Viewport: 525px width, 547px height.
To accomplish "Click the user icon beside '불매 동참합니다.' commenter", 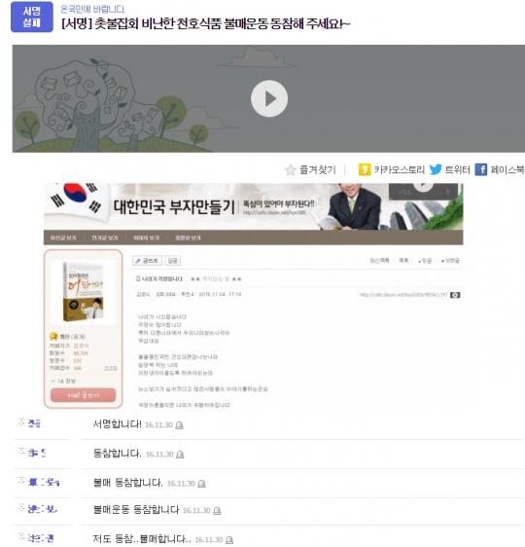I will [21, 481].
